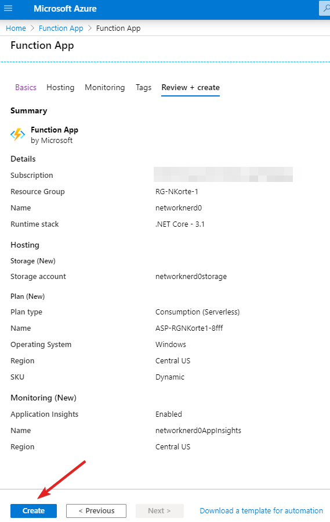Click the networknerd0 name value
This screenshot has width=330, height=522.
pos(179,208)
